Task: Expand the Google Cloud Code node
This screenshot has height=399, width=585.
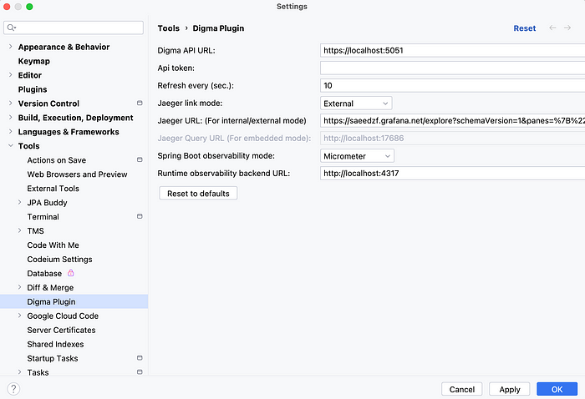Action: pos(19,316)
